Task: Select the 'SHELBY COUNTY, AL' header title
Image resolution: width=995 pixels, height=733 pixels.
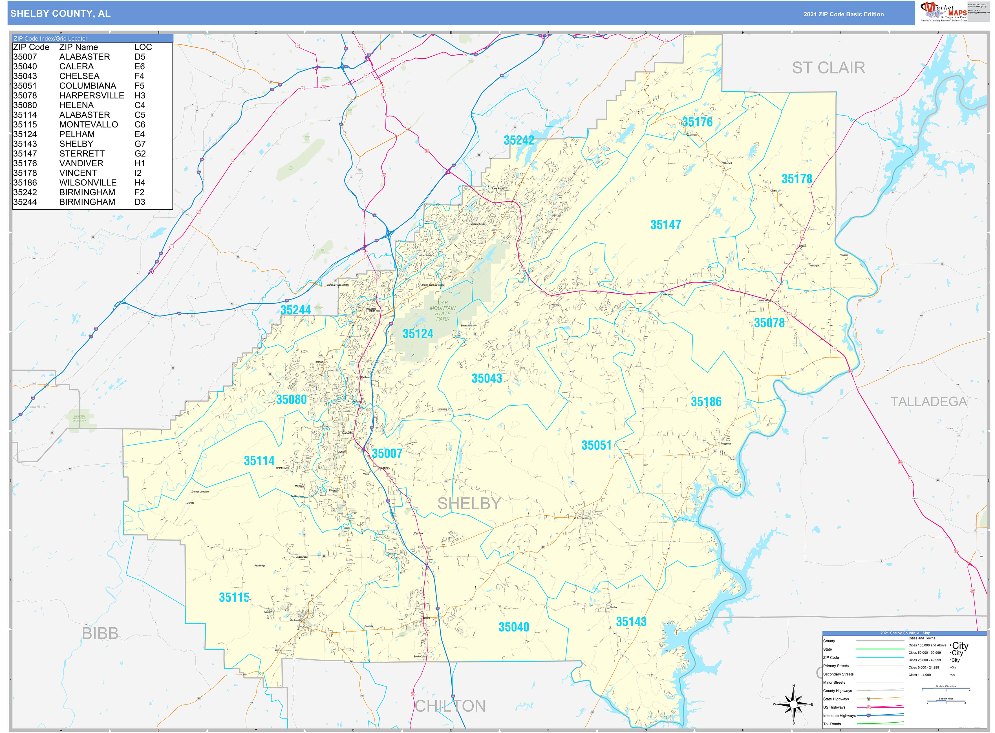Action: point(60,14)
